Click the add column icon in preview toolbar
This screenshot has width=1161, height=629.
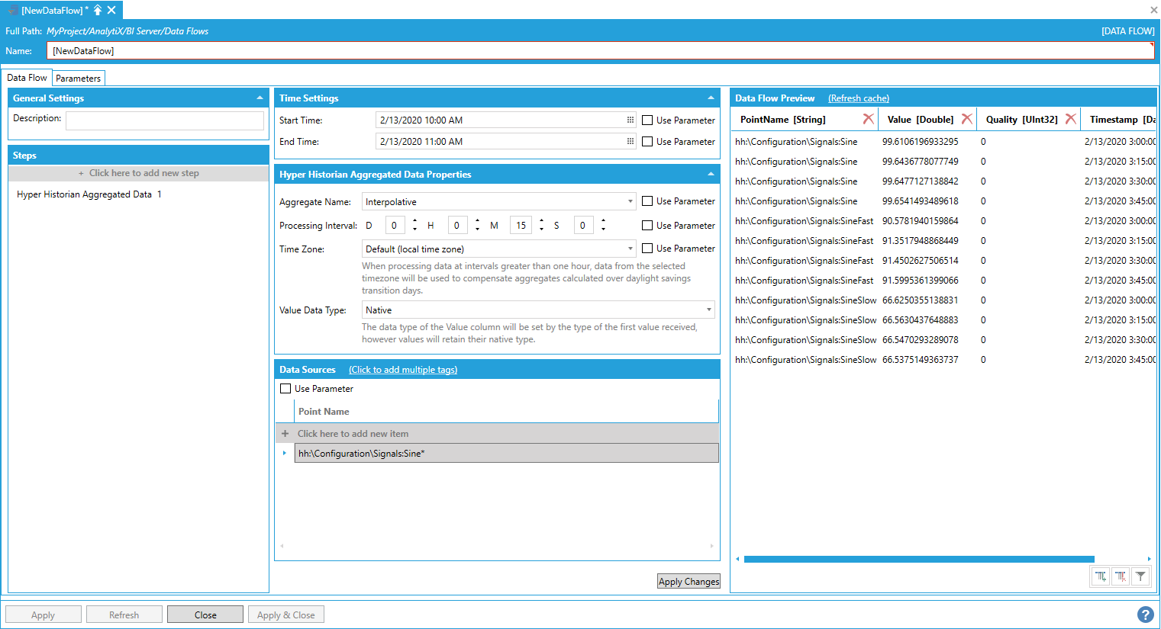tap(1101, 576)
